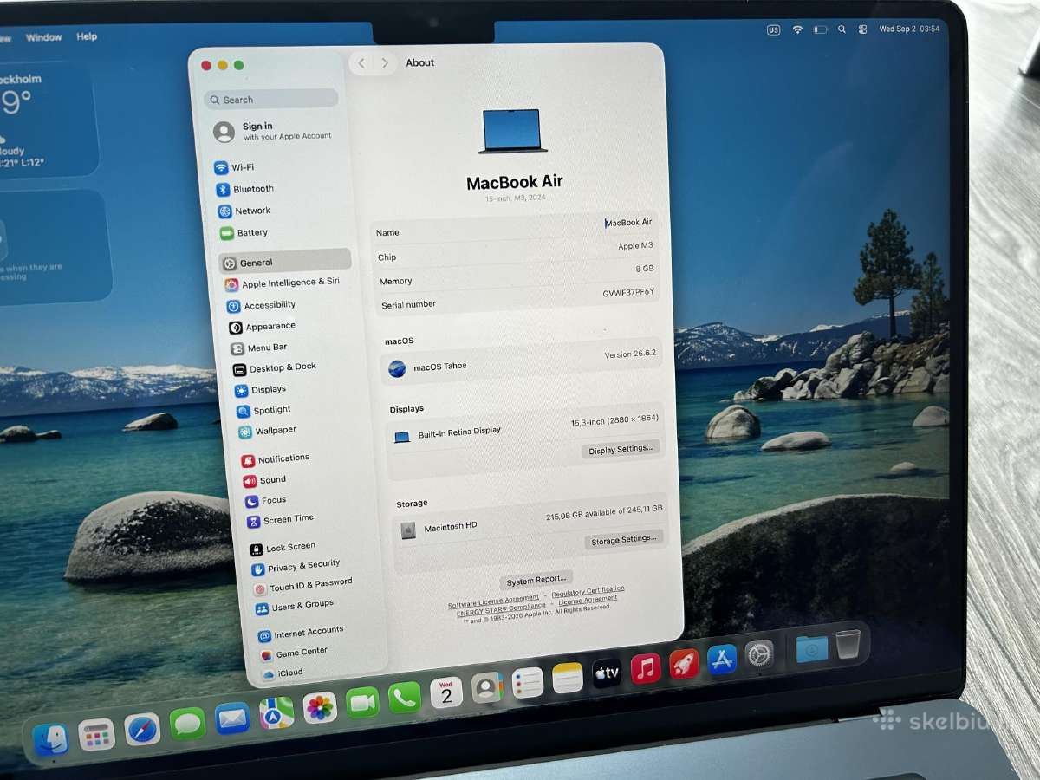1040x780 pixels.
Task: Go to Appearance settings
Action: click(x=262, y=327)
